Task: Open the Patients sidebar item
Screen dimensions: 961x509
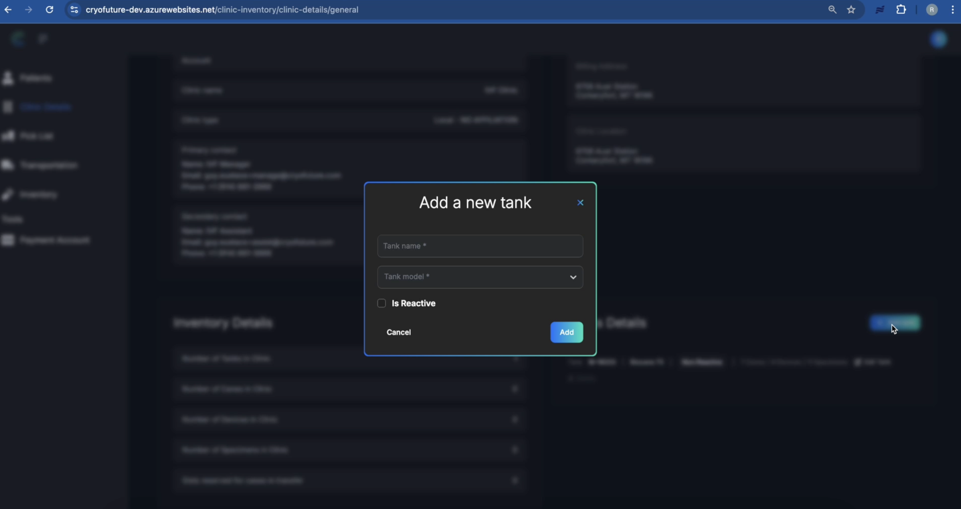Action: [35, 78]
